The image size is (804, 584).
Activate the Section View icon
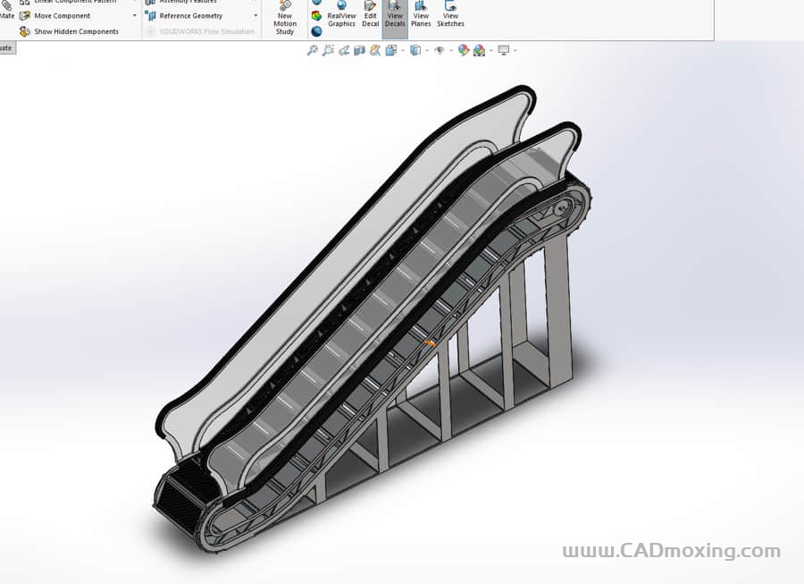[x=359, y=50]
